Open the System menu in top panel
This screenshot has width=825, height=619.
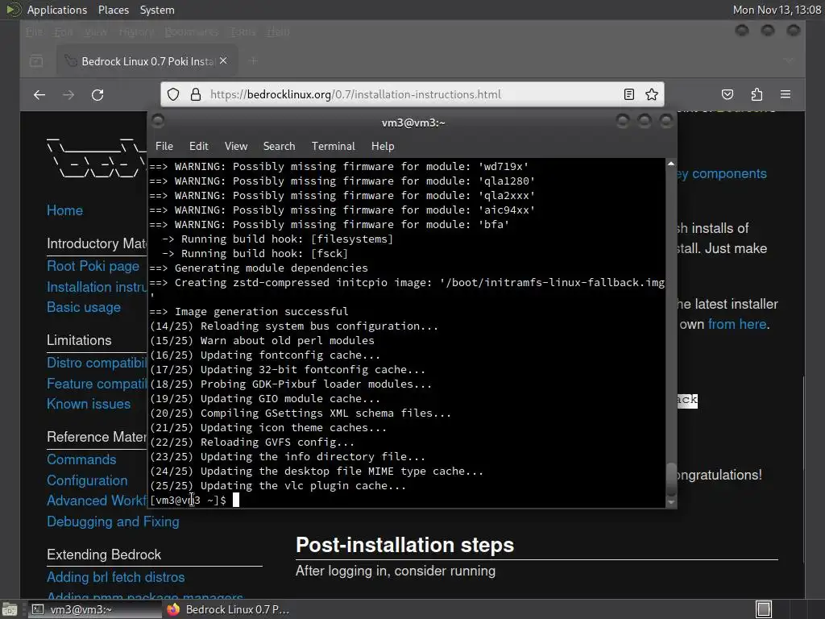[x=157, y=10]
